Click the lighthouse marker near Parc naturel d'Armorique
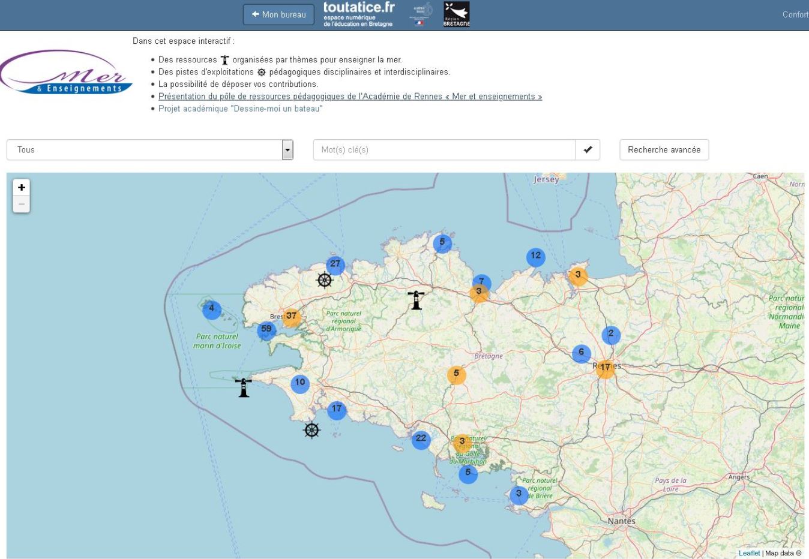This screenshot has height=559, width=809. click(x=416, y=300)
